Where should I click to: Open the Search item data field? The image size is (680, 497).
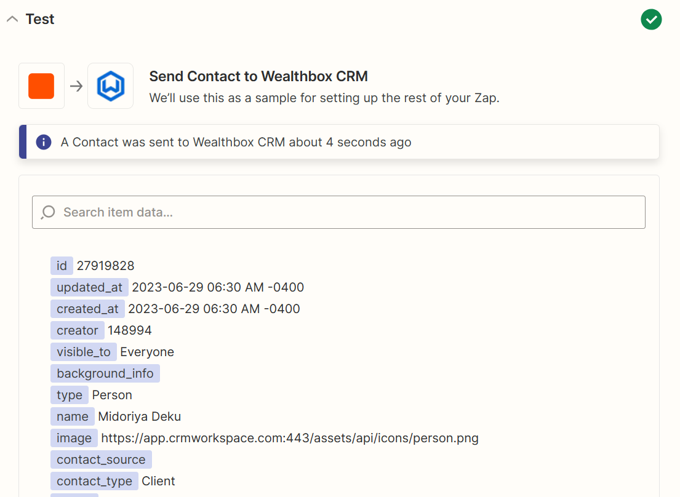tap(338, 212)
